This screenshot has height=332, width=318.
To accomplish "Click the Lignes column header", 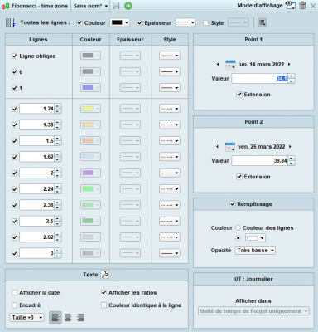I will click(39, 40).
